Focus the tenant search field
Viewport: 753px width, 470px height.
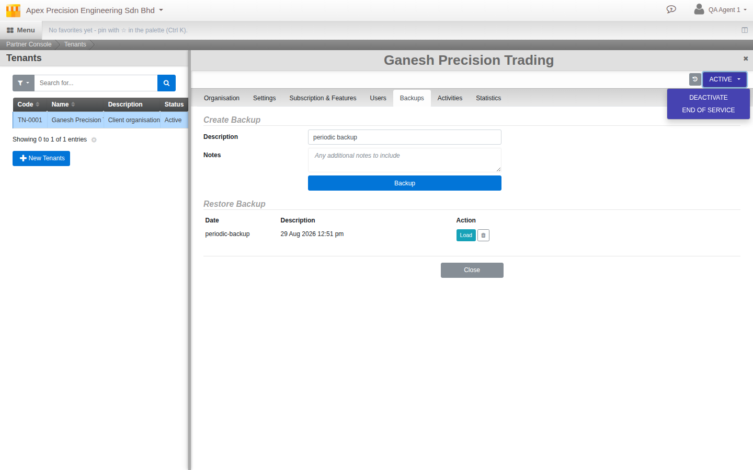96,83
